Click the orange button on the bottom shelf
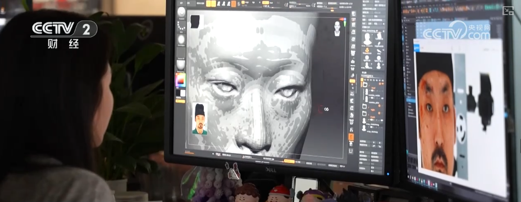Image resolution: width=521 pixels, height=202 pixels. pos(289,161)
